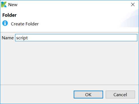Cancel the folder creation
Screen dimensions: 139x104
click(120, 95)
